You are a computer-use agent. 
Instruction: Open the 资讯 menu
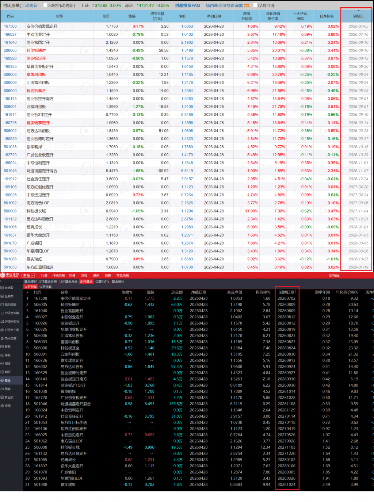(x=96, y=275)
